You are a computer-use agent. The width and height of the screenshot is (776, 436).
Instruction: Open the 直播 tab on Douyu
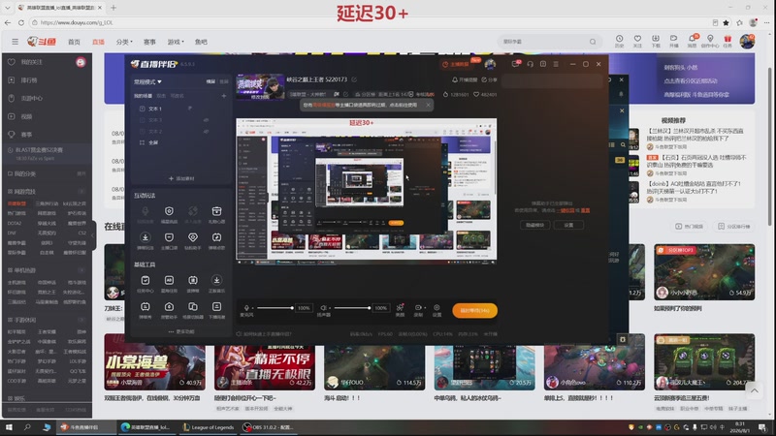coord(98,42)
